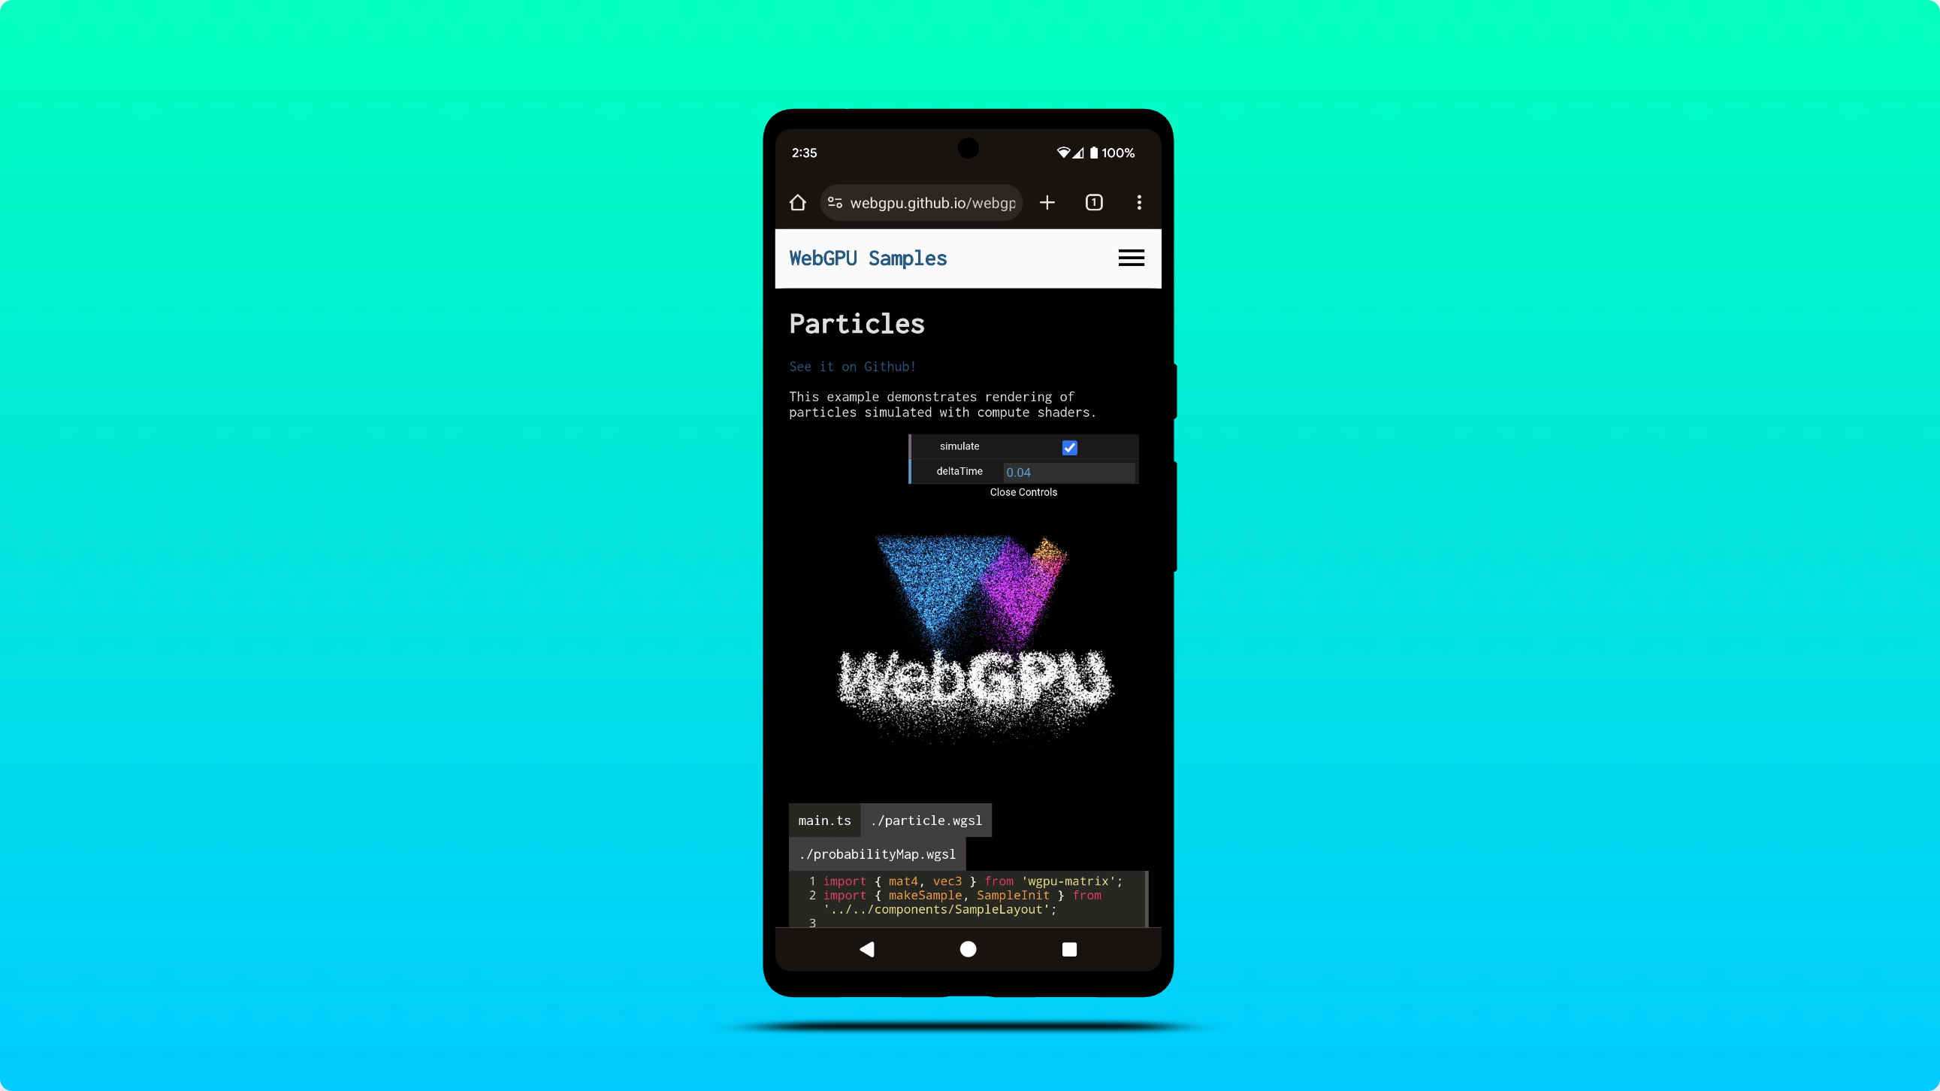Click the home navigation icon
The width and height of the screenshot is (1940, 1091).
968,950
